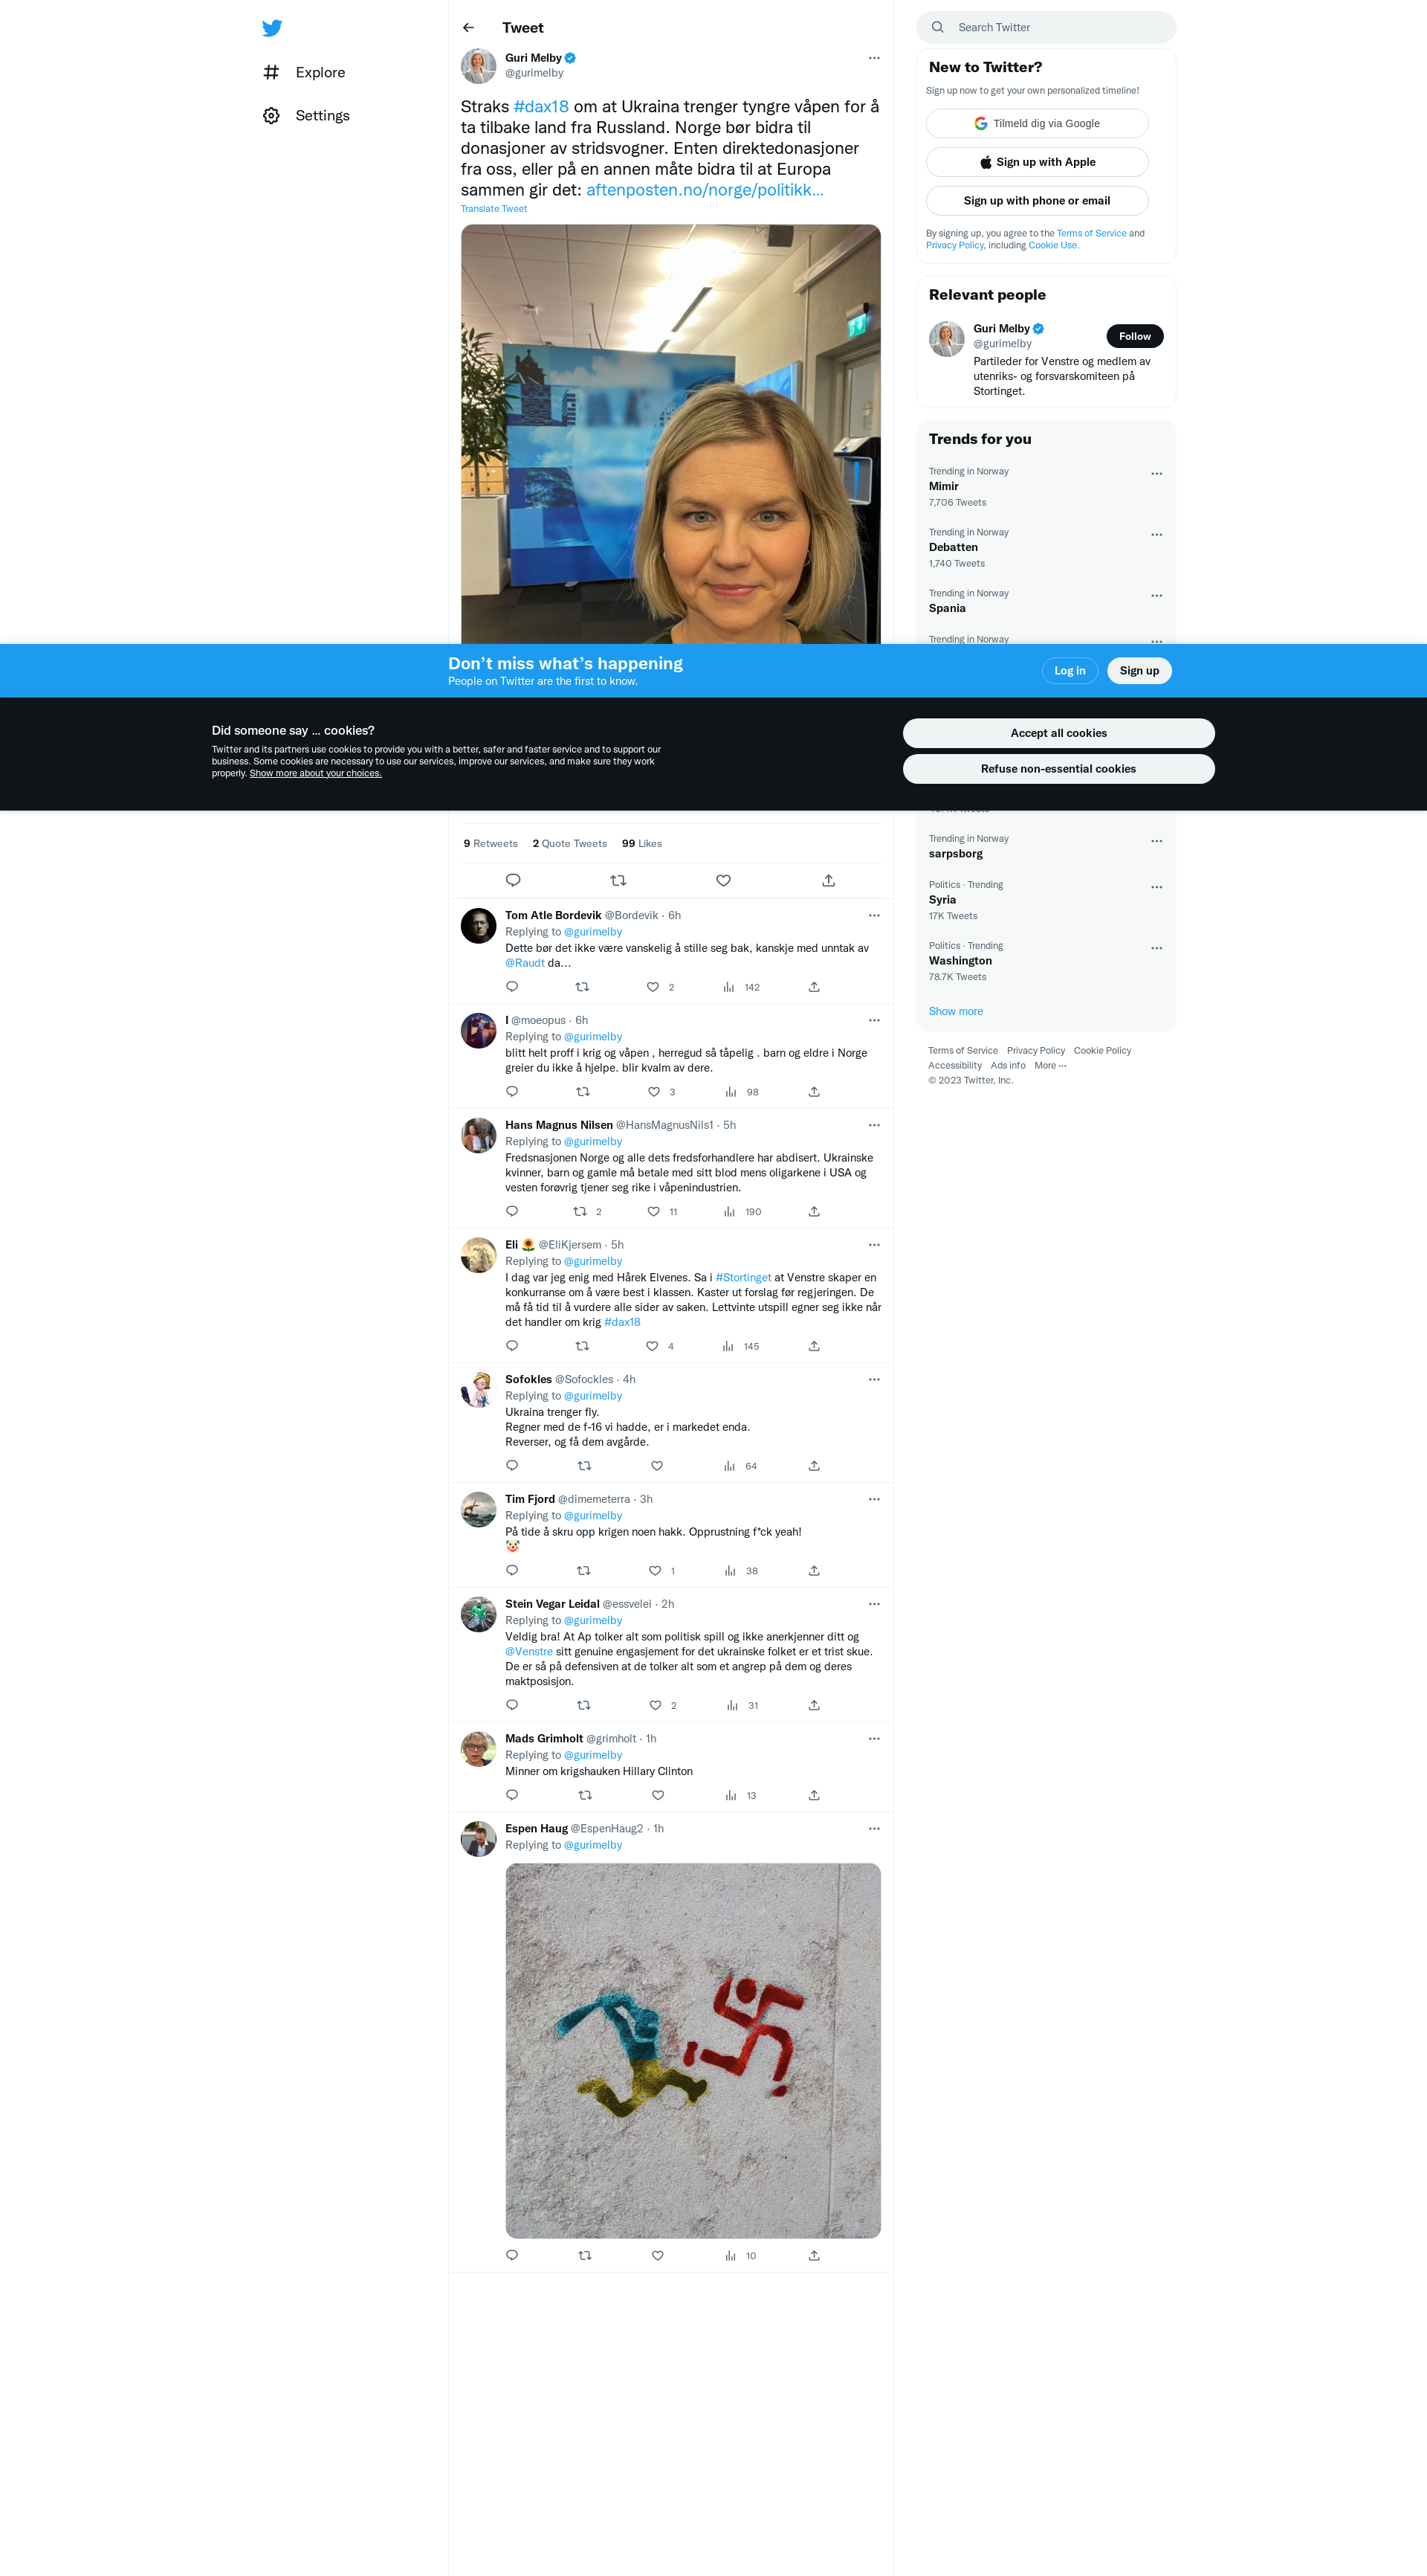Like Mads Grimholt's reply

click(658, 1796)
